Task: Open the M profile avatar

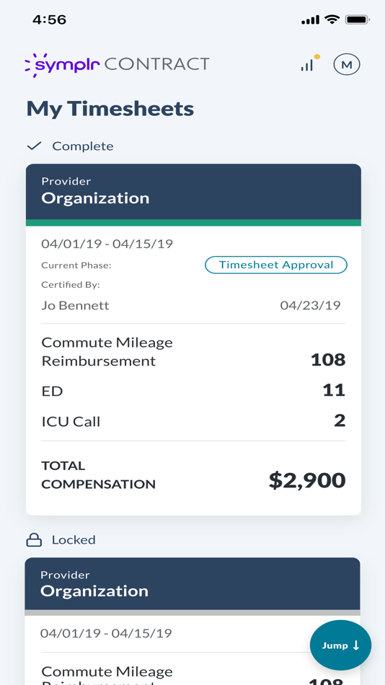Action: tap(347, 65)
